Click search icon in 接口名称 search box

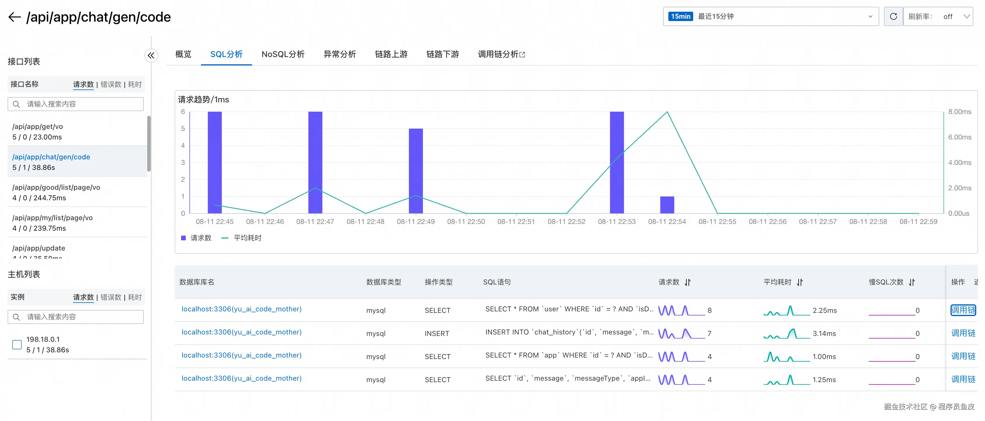coord(16,104)
